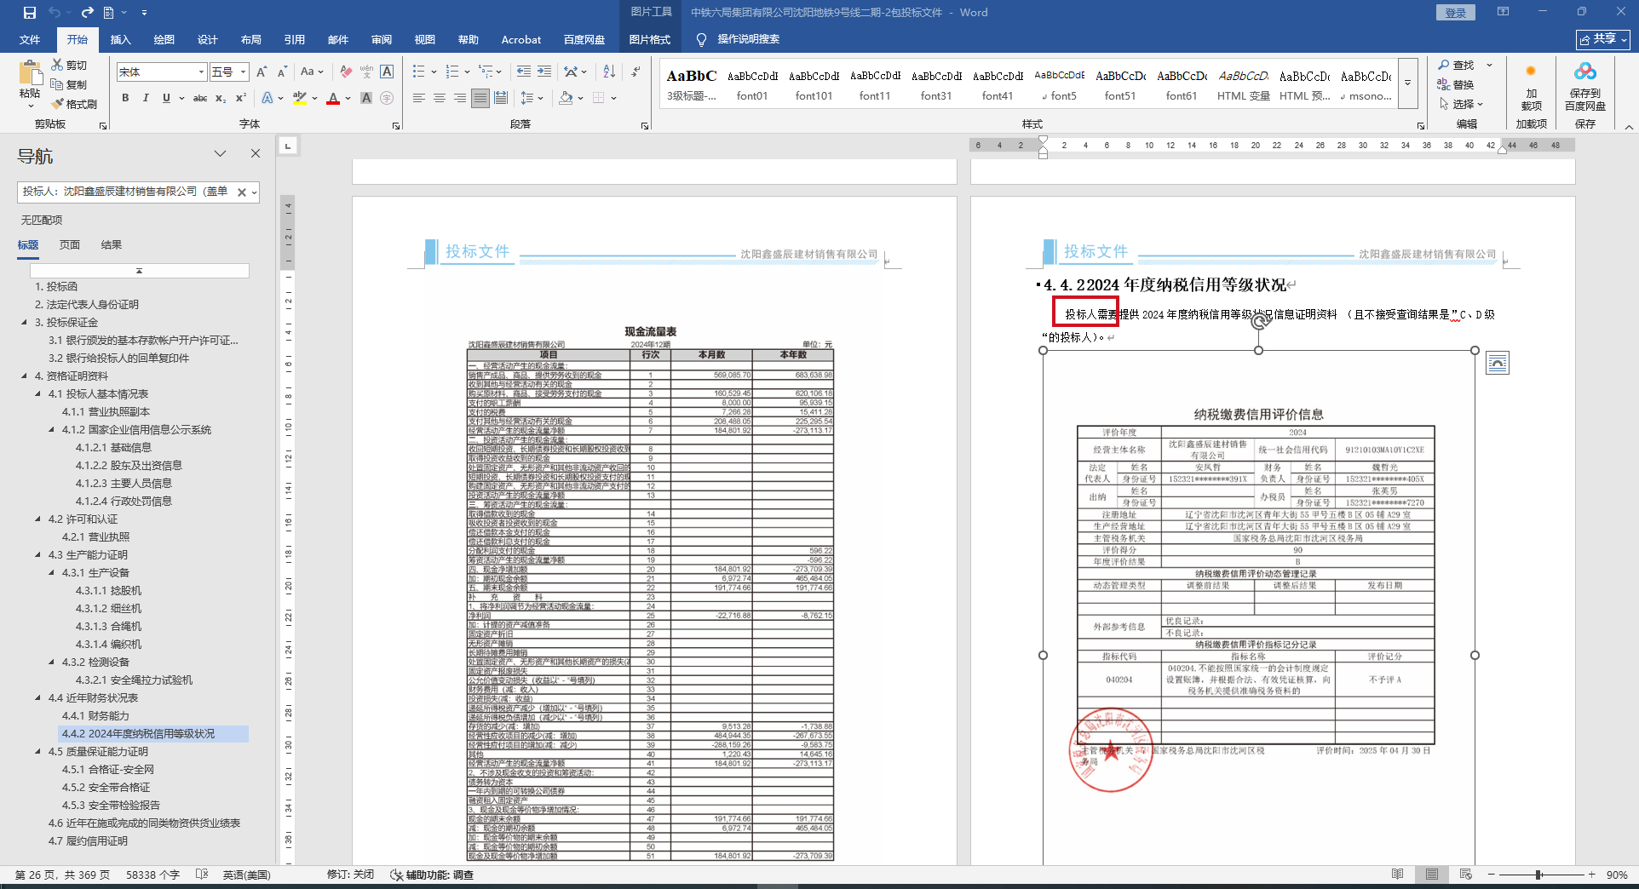
Task: Toggle subscript formatting
Action: (x=221, y=98)
